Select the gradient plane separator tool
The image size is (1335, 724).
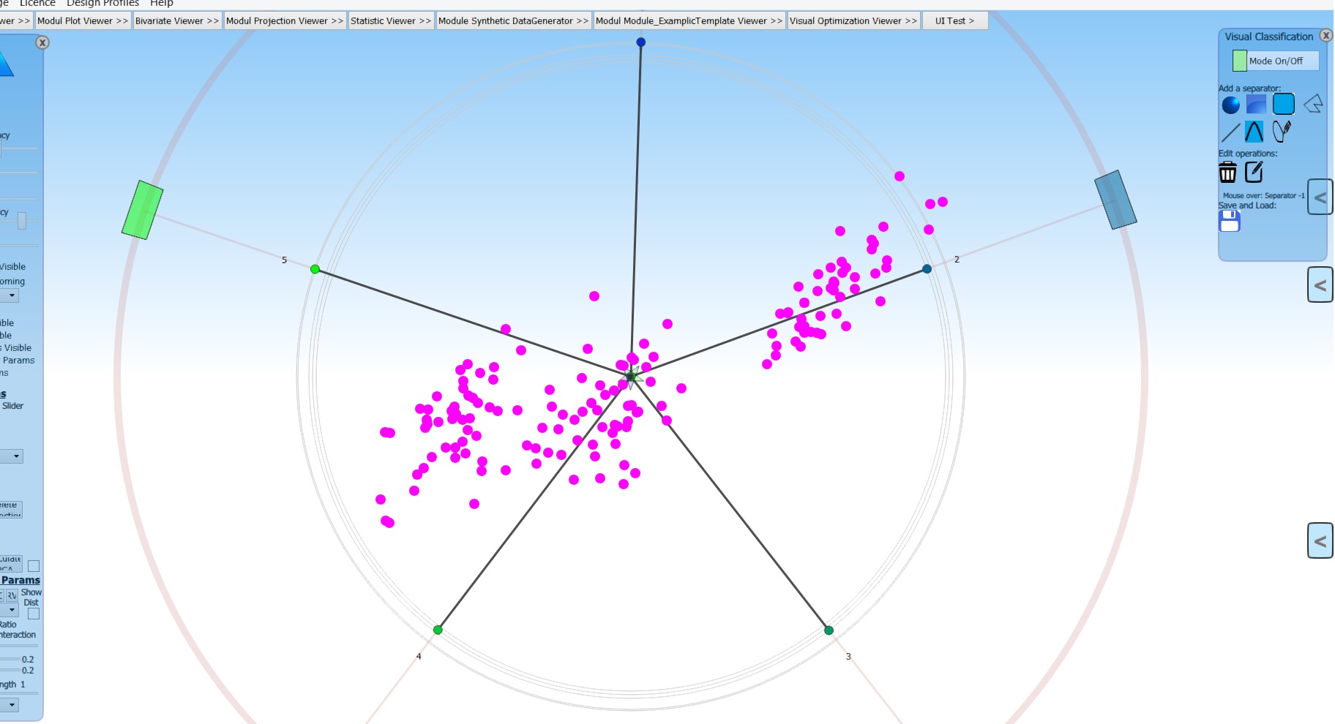[1256, 105]
